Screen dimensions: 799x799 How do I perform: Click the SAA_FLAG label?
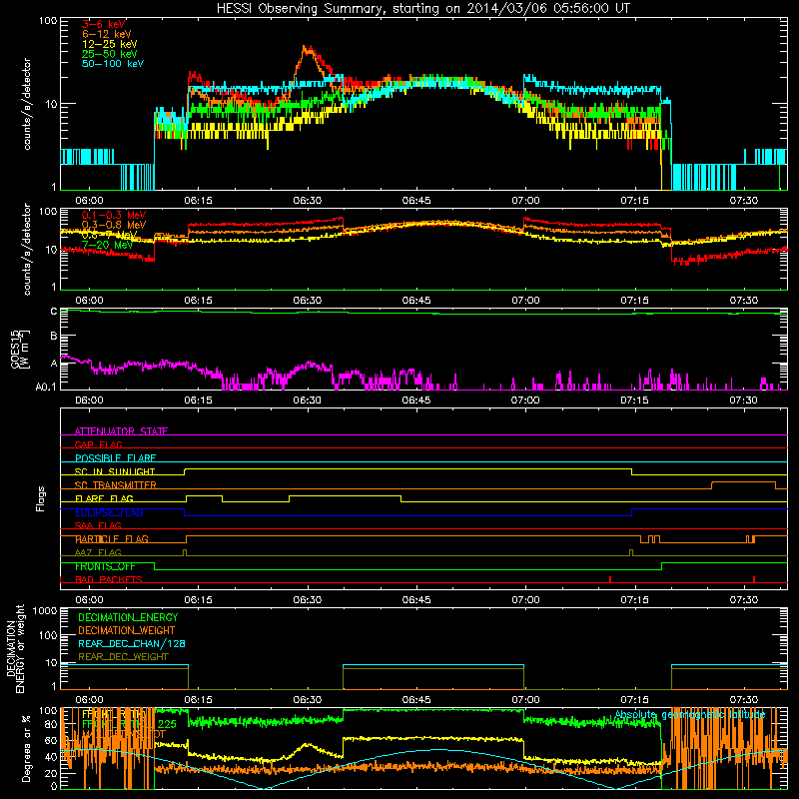tap(98, 525)
